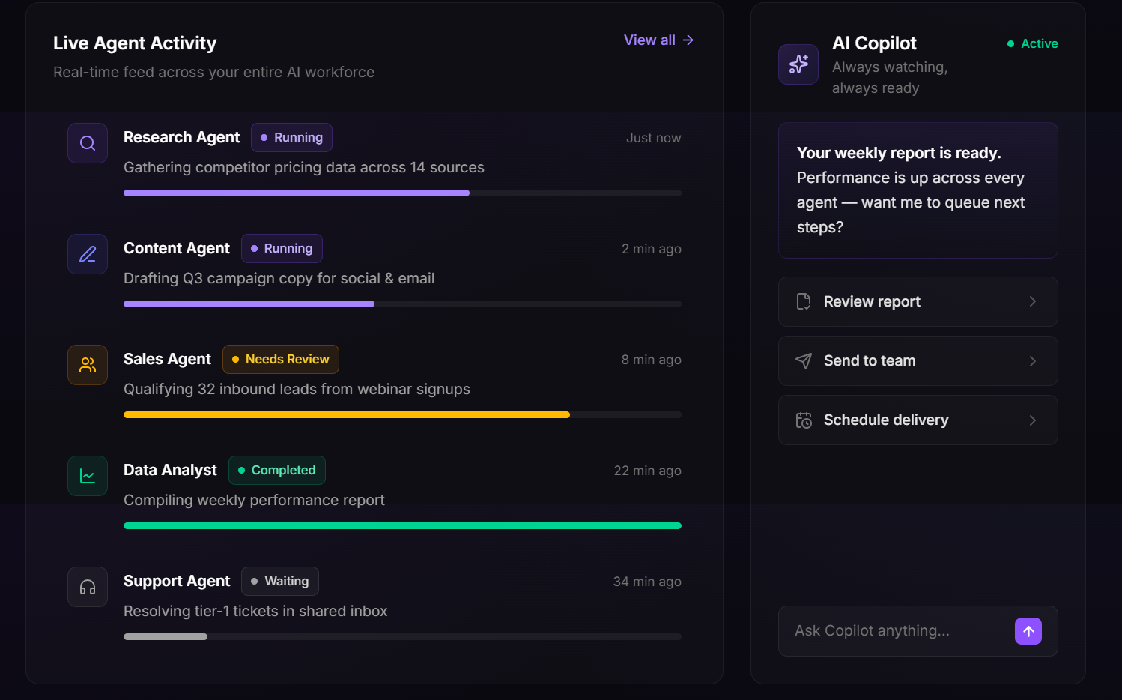Click "Resolving tier-1 tickets in shared inbox"
1122x700 pixels.
pos(255,611)
